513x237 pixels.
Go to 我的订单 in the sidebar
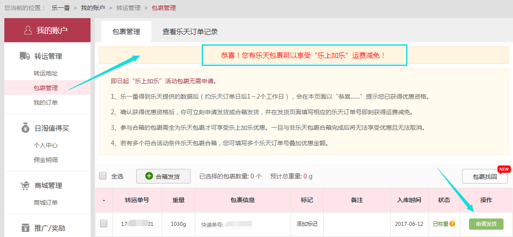[x=46, y=103]
